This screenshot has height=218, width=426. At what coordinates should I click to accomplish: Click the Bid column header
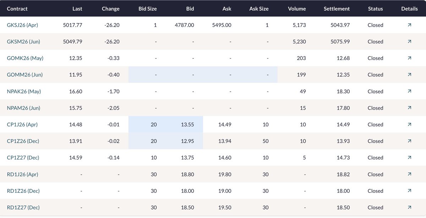pyautogui.click(x=190, y=9)
